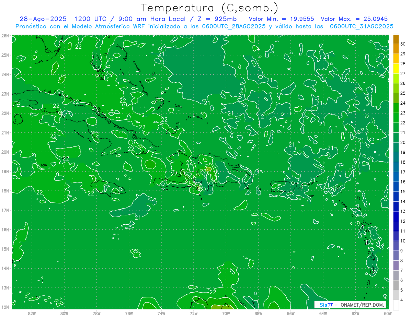Pick the blue scale band between 16 and 17
The image size is (412, 318).
pos(396,177)
